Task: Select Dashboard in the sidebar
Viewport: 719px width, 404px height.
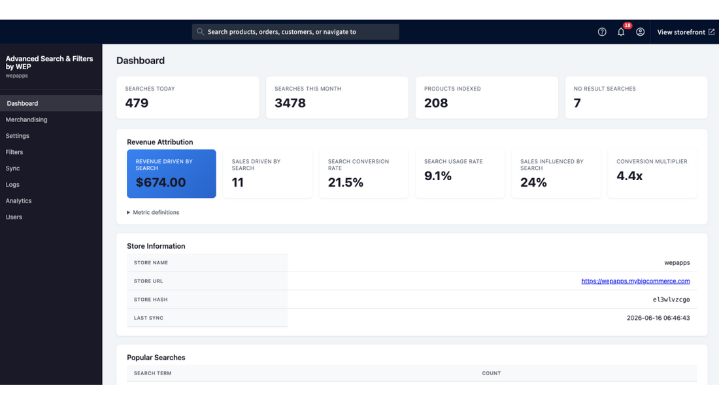Action: [x=51, y=103]
